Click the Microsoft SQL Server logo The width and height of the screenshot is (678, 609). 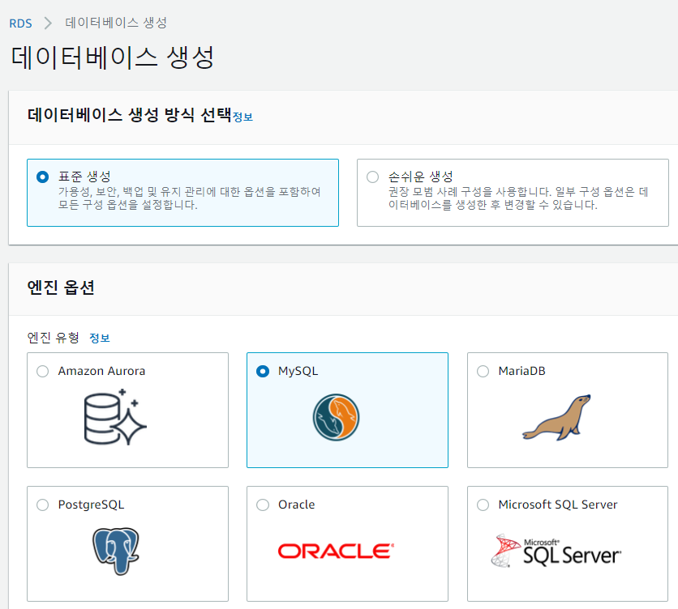tap(556, 551)
